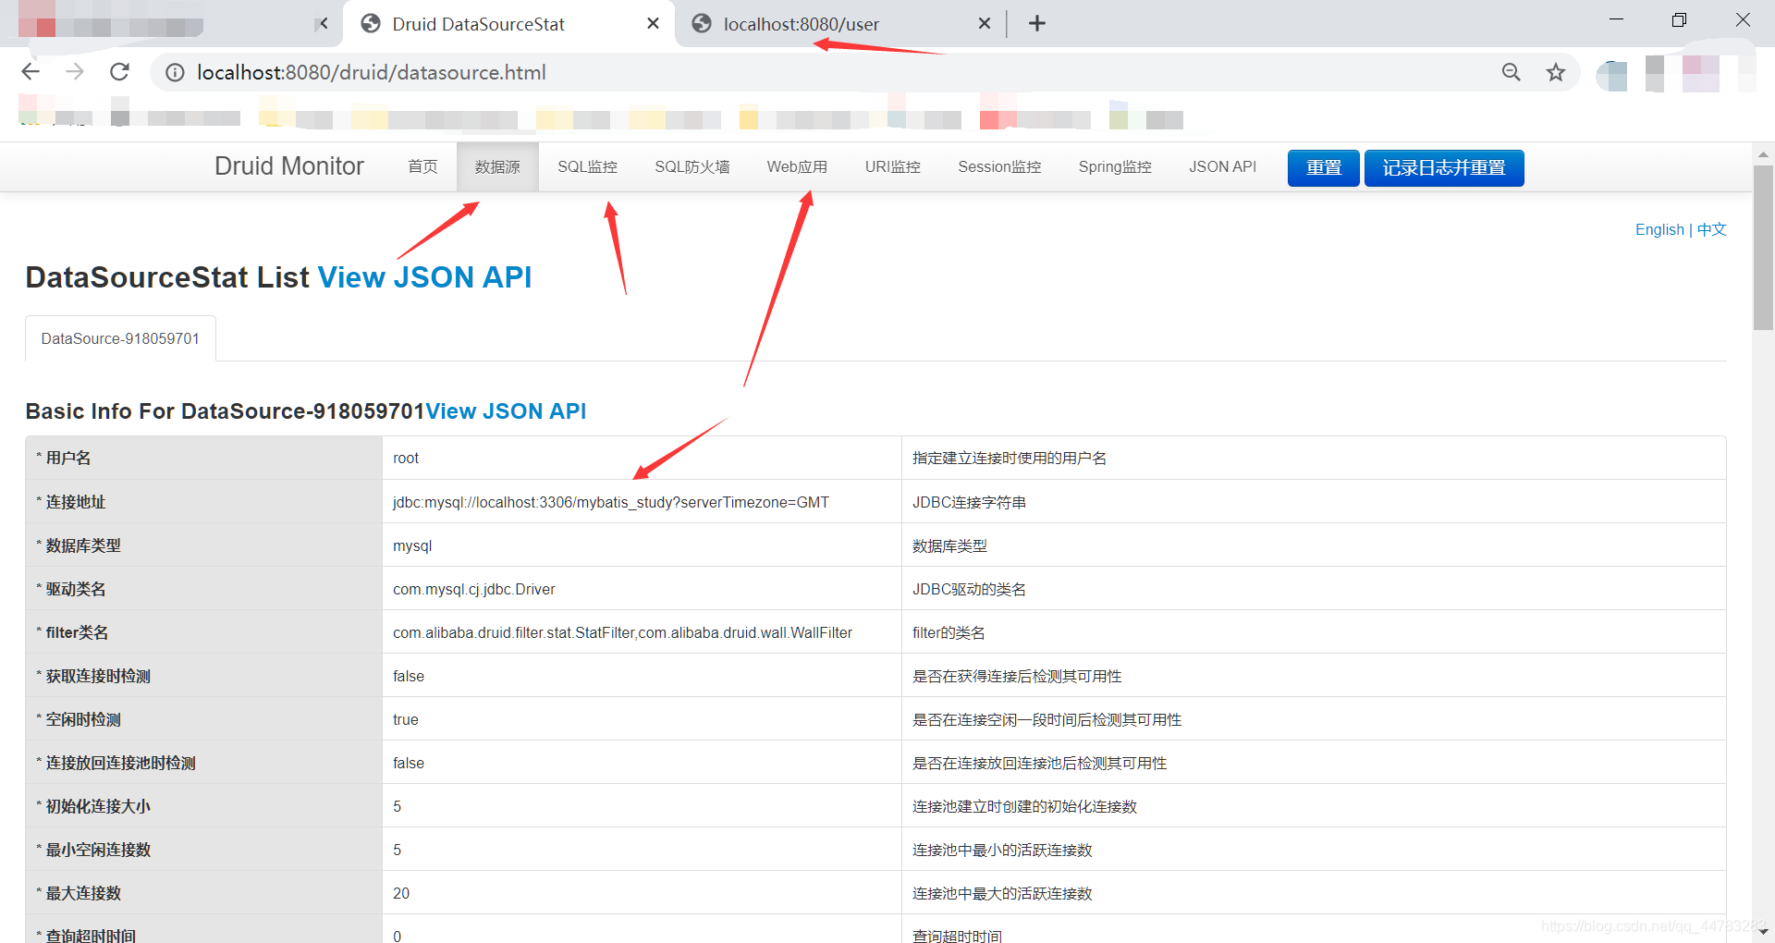Screen dimensions: 1775x943
Task: Click the 数据库类型 row label
Action: pyautogui.click(x=83, y=545)
